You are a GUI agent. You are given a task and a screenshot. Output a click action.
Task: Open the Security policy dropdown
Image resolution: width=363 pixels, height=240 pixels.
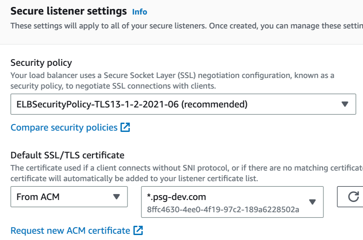tap(183, 104)
